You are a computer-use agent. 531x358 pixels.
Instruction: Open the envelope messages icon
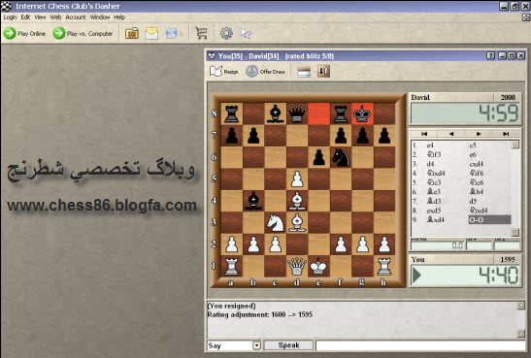click(151, 33)
